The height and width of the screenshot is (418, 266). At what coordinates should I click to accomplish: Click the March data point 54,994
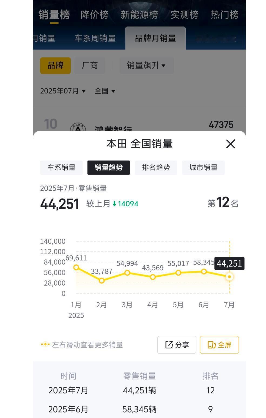point(127,273)
